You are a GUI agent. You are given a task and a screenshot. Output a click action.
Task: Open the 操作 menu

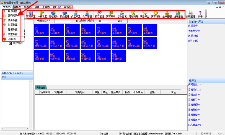(37, 7)
